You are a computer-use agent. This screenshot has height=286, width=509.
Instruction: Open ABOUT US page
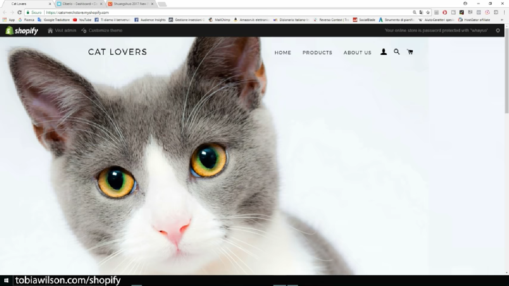point(357,53)
